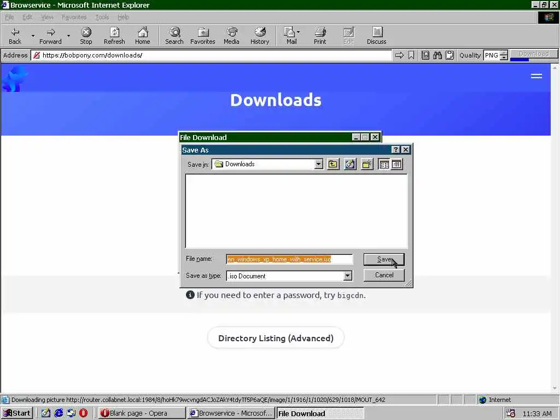Click the Save As help question mark
The height and width of the screenshot is (420, 560).
395,150
